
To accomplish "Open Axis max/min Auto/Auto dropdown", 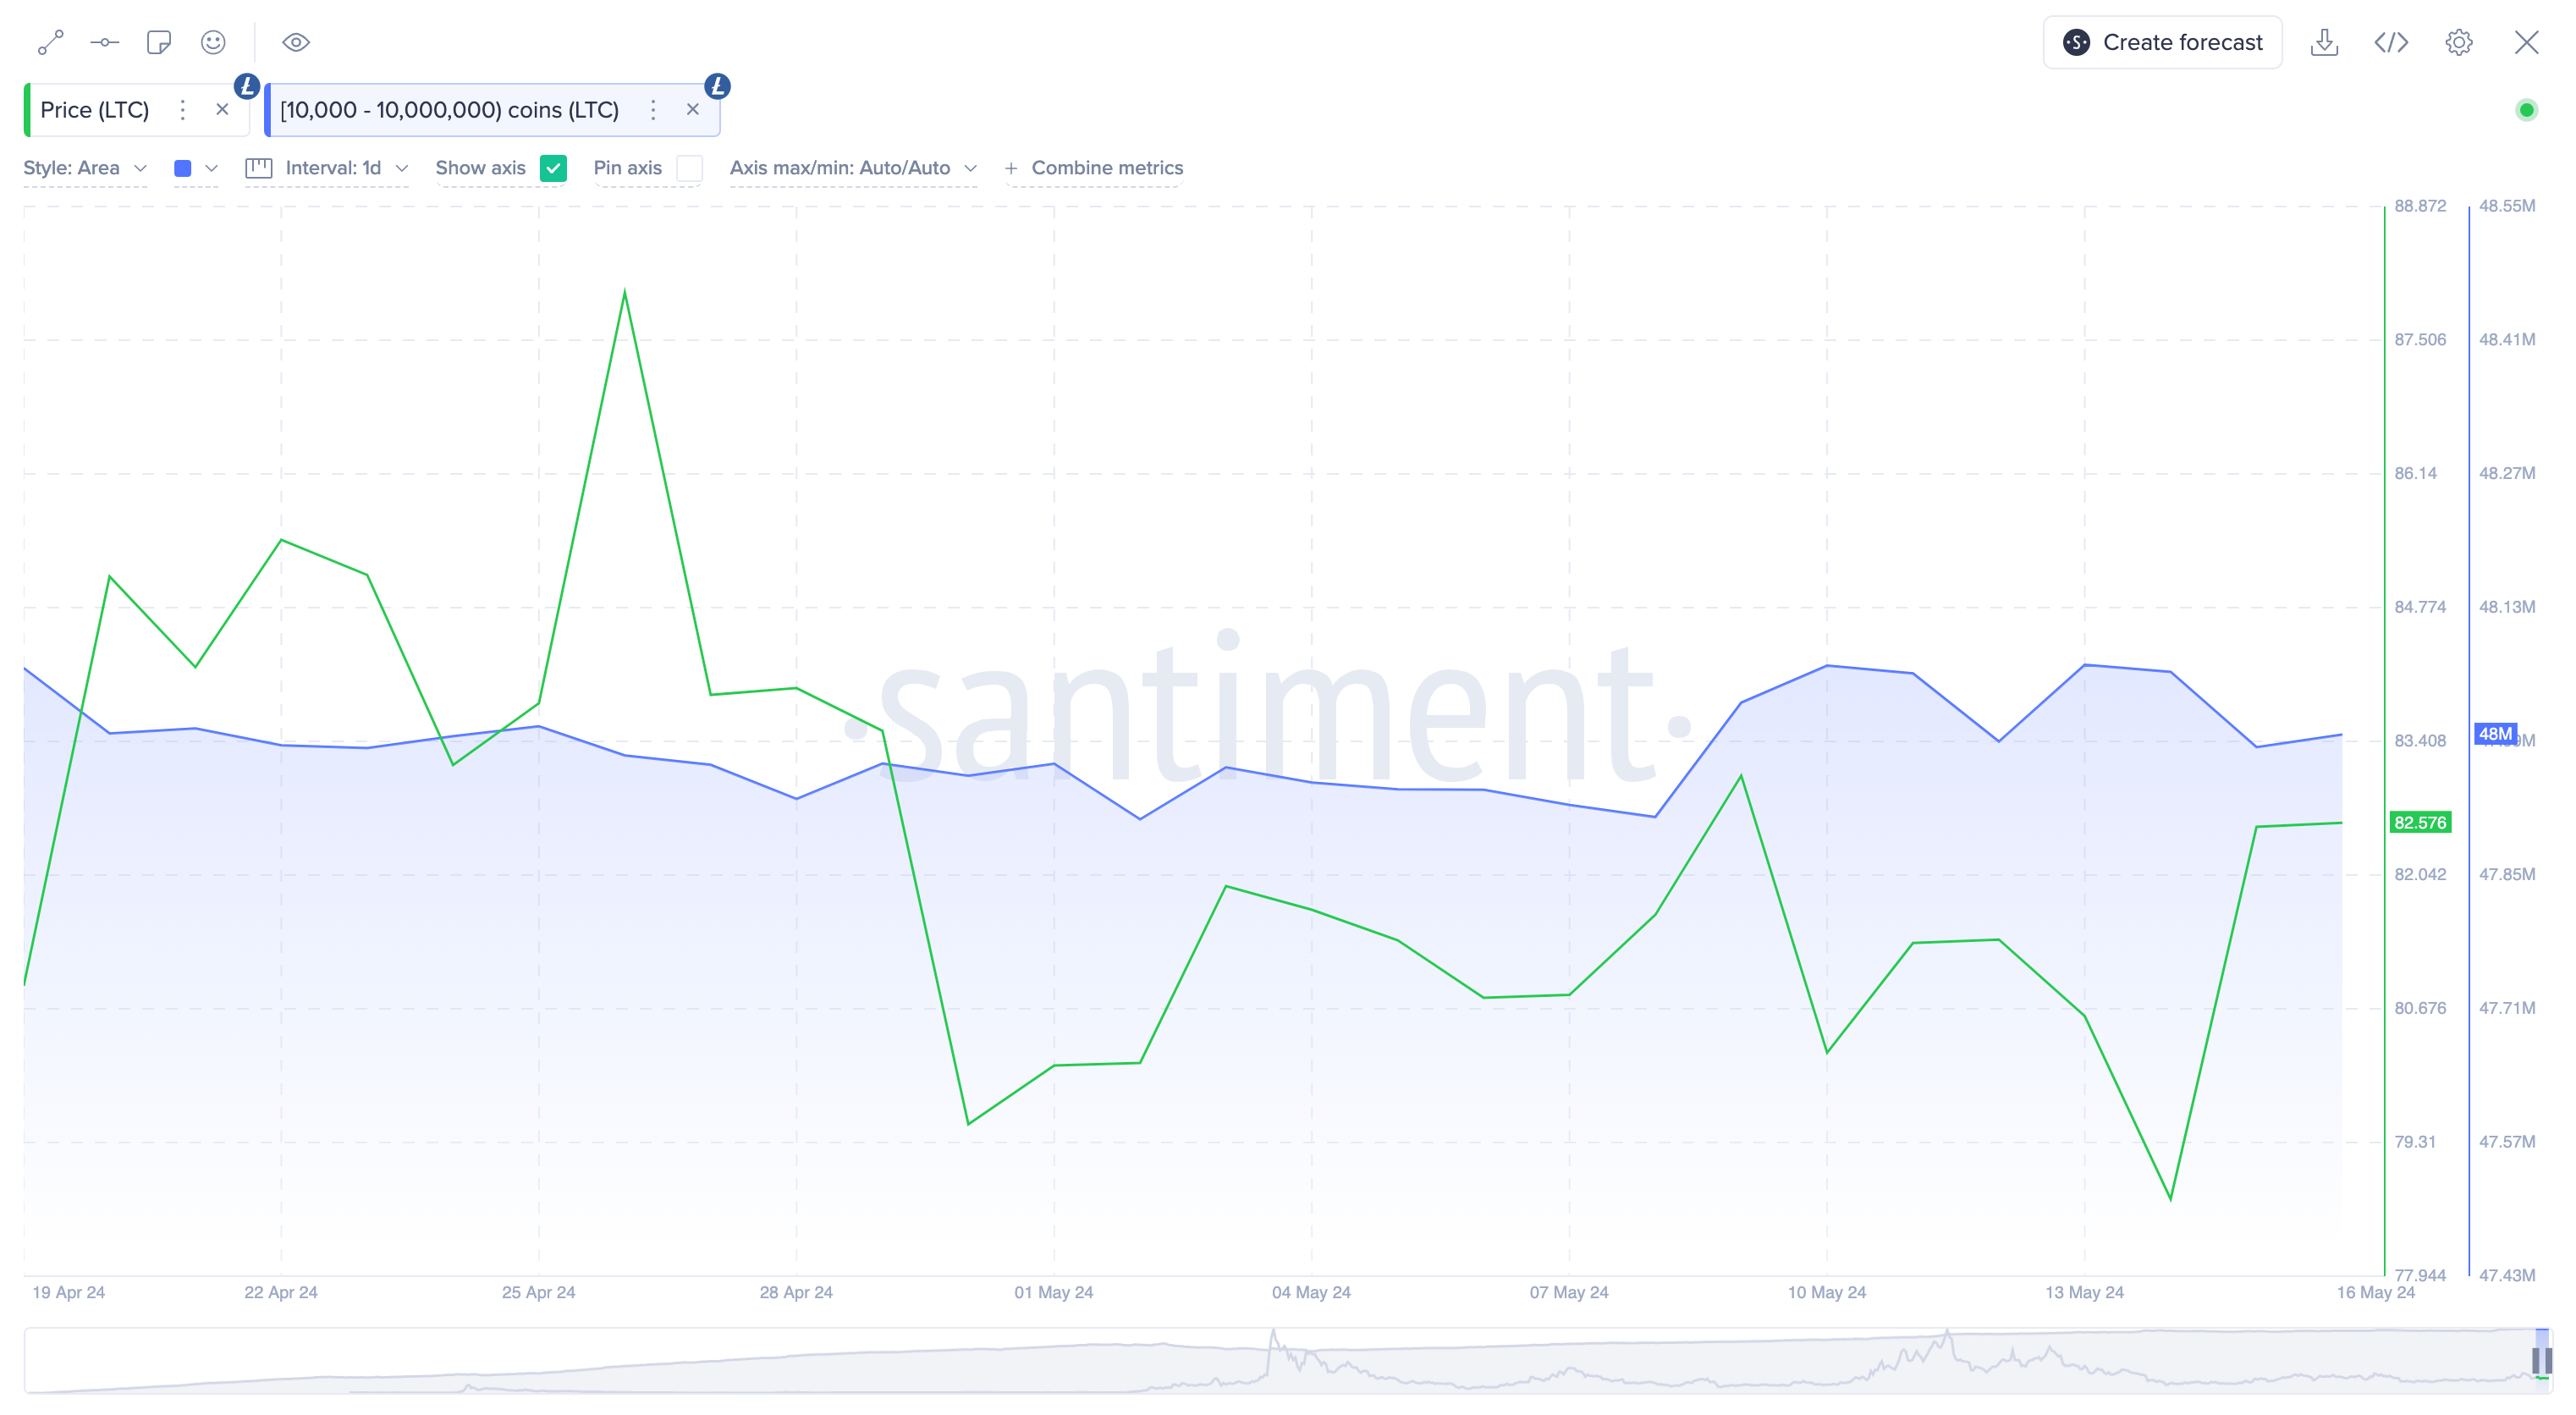I will coord(852,168).
